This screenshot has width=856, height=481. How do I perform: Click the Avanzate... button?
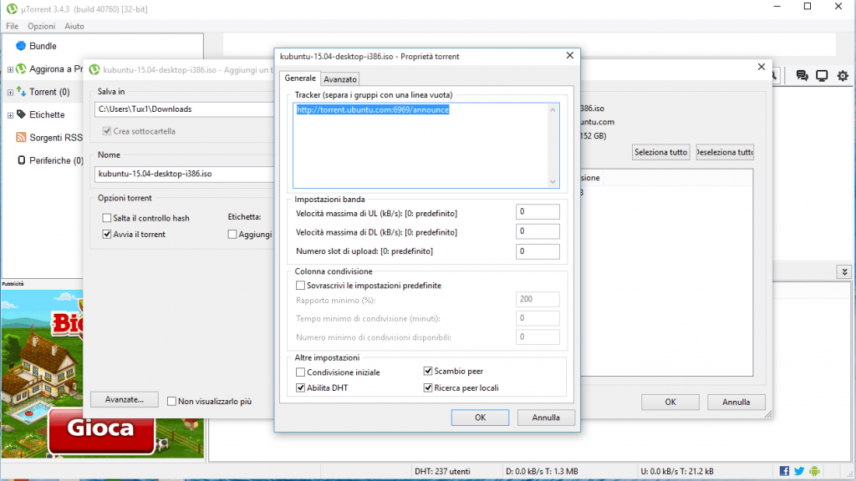125,400
